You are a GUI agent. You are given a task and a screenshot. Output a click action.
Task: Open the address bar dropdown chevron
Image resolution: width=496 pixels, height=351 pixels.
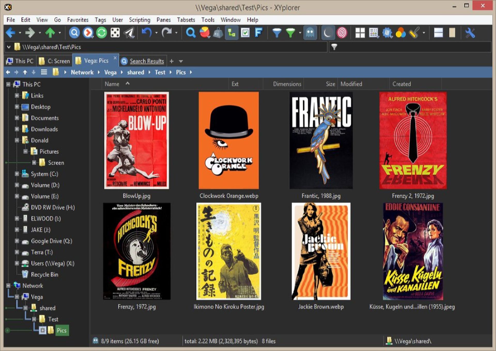point(9,47)
